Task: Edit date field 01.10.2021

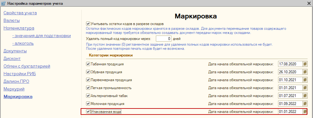Action: pos(290,80)
